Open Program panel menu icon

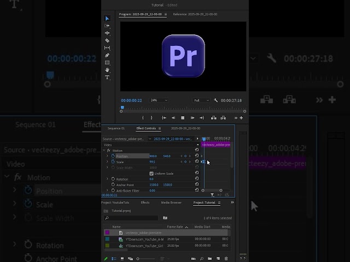(166, 14)
